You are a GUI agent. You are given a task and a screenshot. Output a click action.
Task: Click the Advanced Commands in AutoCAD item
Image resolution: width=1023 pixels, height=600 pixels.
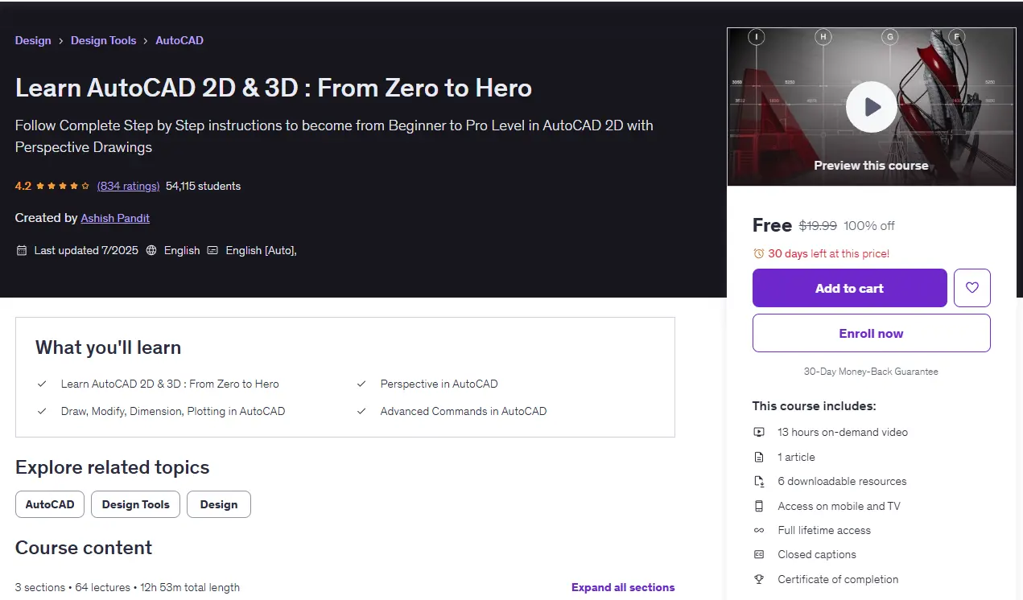pyautogui.click(x=464, y=411)
